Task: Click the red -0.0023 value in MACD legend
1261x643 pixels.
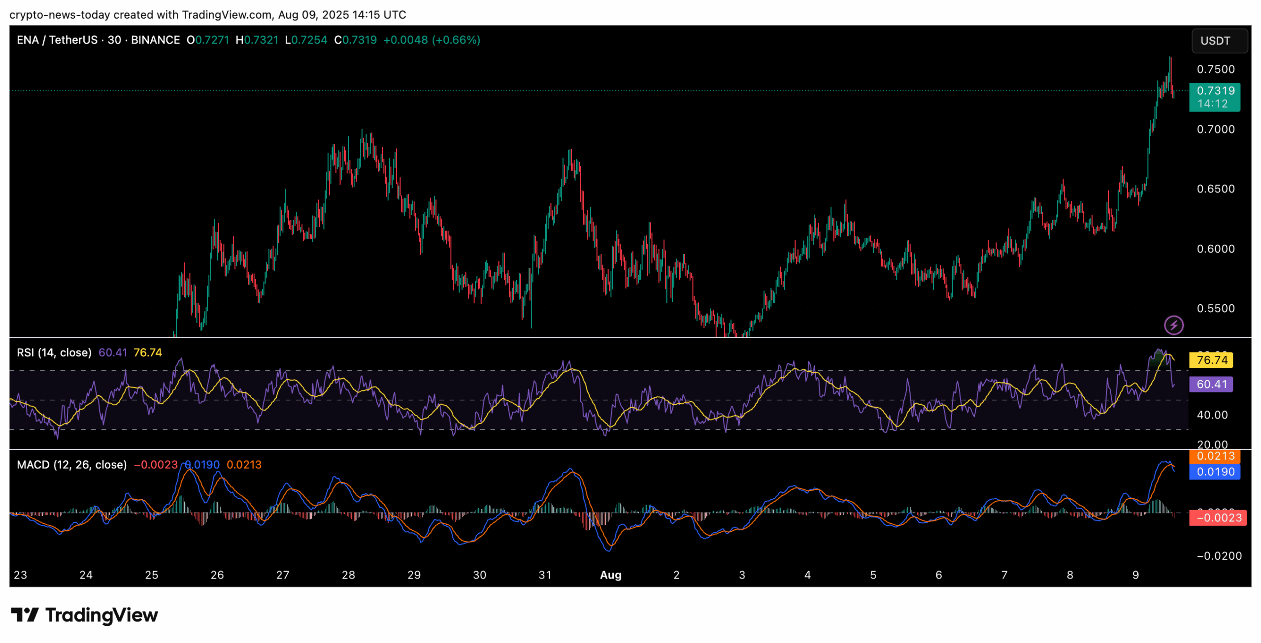Action: (156, 465)
